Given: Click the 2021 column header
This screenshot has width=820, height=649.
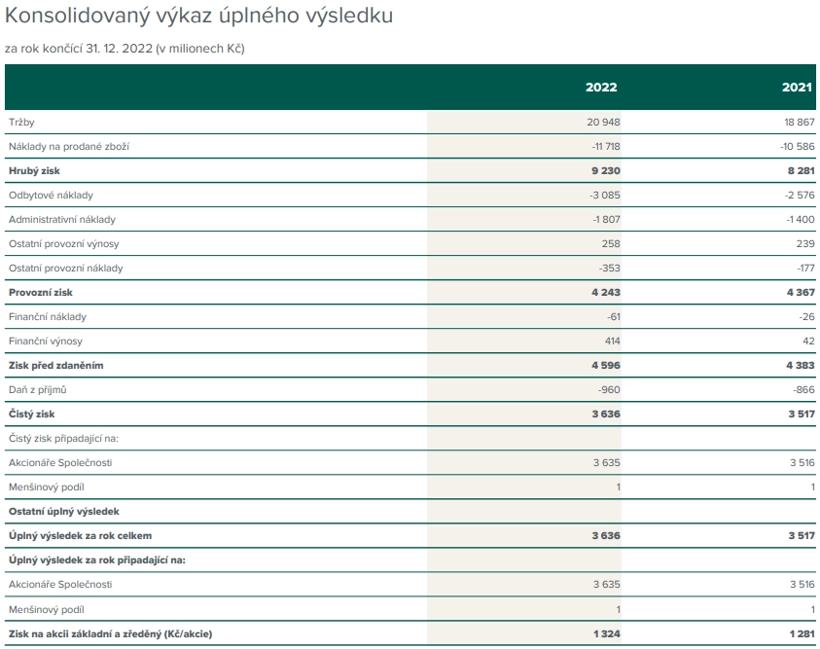Looking at the screenshot, I should tap(797, 88).
